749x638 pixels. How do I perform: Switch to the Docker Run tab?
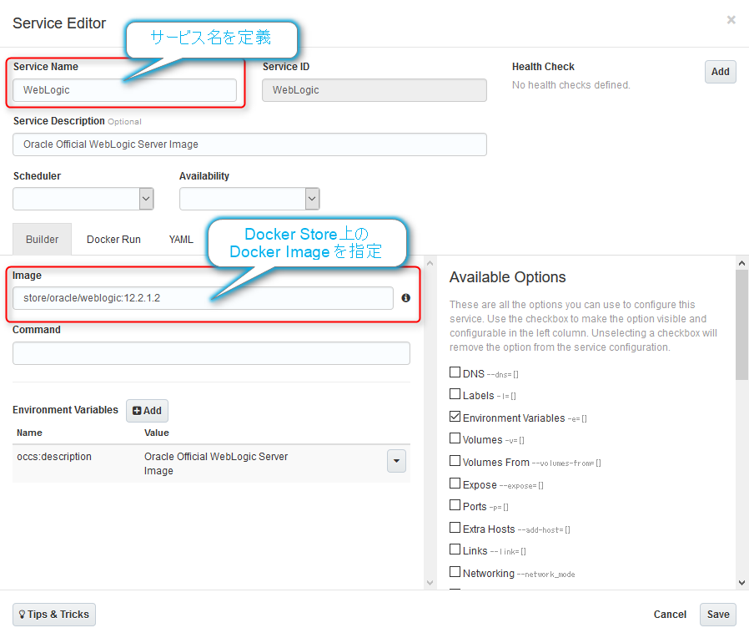pos(113,240)
